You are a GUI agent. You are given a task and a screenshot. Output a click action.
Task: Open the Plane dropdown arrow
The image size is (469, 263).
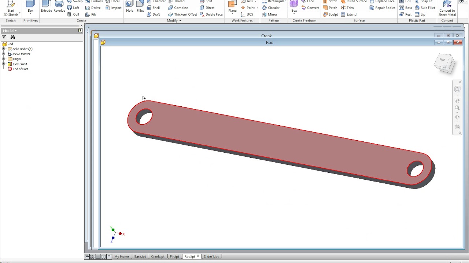(x=232, y=14)
